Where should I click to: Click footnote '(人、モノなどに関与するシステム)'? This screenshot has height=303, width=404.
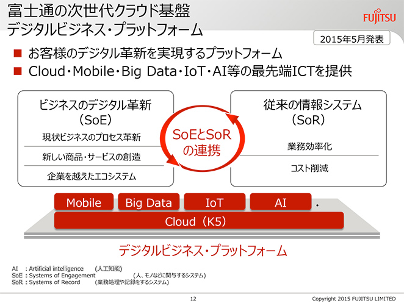tap(170, 275)
